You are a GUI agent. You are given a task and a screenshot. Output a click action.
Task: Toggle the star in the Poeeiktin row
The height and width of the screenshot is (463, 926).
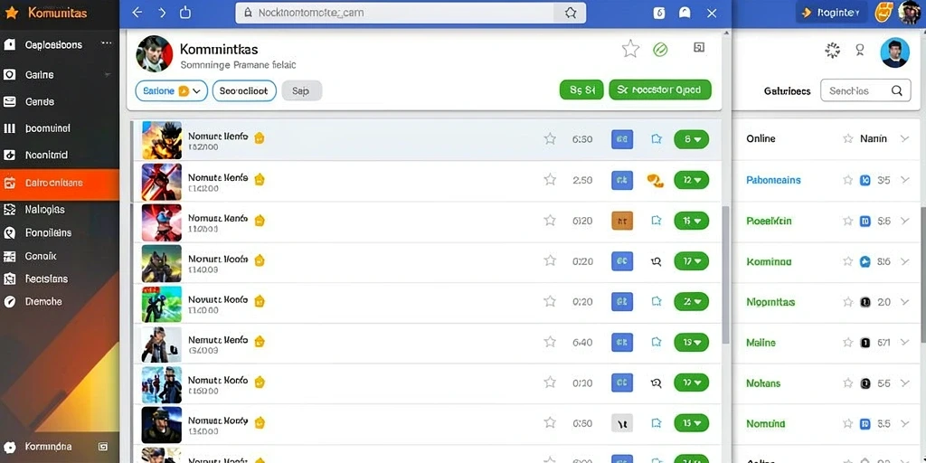coord(848,221)
